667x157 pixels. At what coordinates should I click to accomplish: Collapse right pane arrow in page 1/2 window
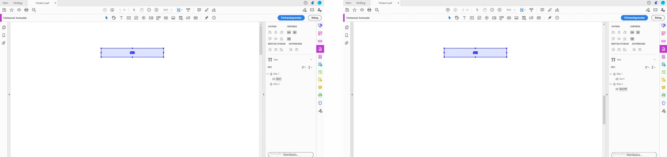click(263, 94)
